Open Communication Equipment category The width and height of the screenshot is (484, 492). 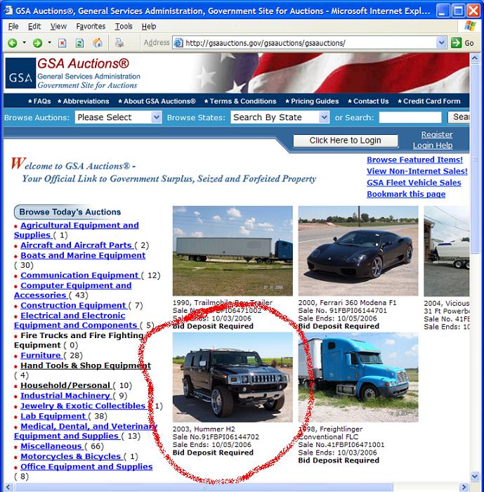[80, 276]
